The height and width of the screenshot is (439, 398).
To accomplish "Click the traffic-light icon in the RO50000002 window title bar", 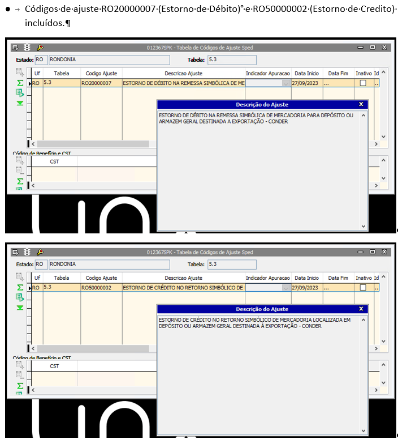I will pos(27,252).
